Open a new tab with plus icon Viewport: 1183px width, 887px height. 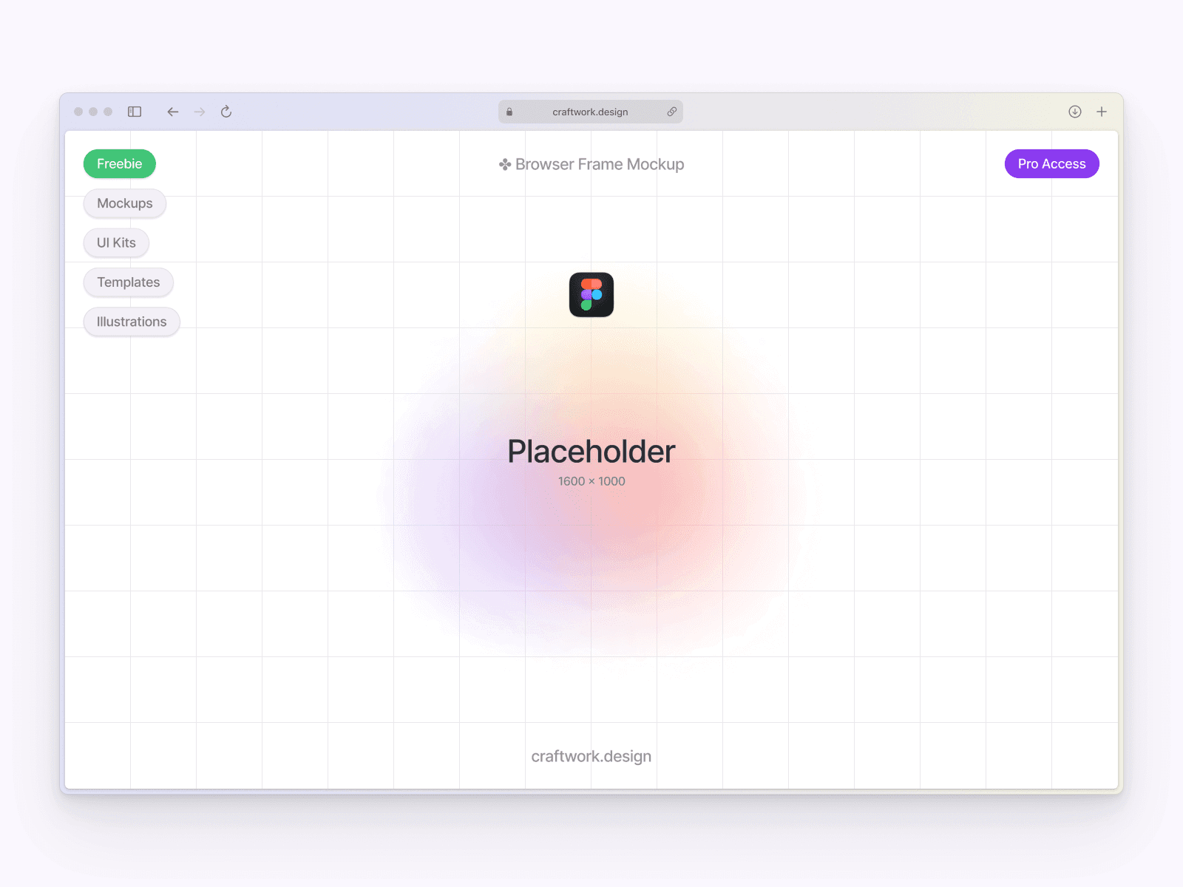point(1102,112)
